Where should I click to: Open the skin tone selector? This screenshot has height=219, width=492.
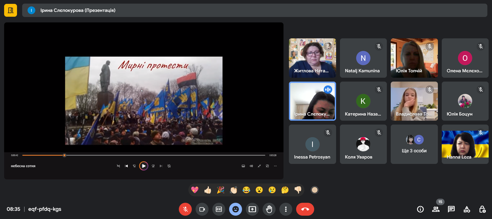tap(314, 190)
